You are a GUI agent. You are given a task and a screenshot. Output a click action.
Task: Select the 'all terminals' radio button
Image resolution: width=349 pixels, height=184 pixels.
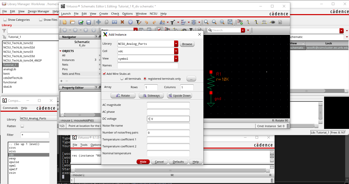pos(122,79)
